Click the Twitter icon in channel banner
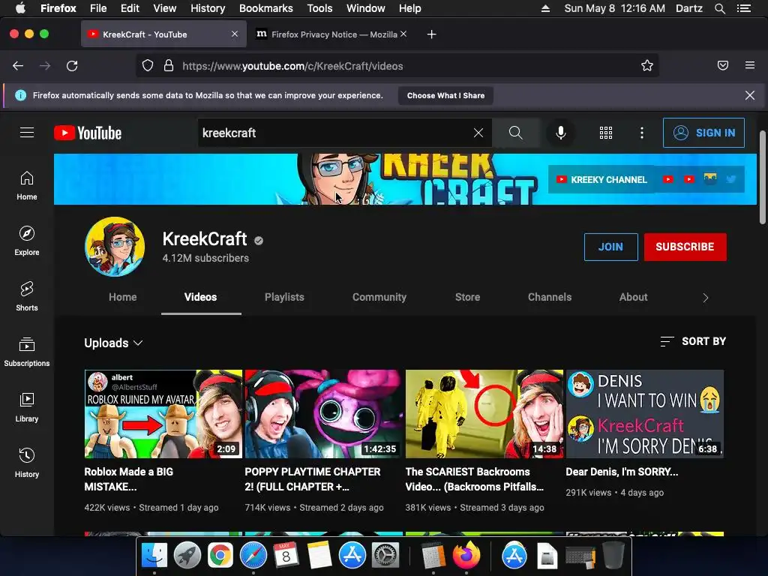This screenshot has height=576, width=768. 730,179
